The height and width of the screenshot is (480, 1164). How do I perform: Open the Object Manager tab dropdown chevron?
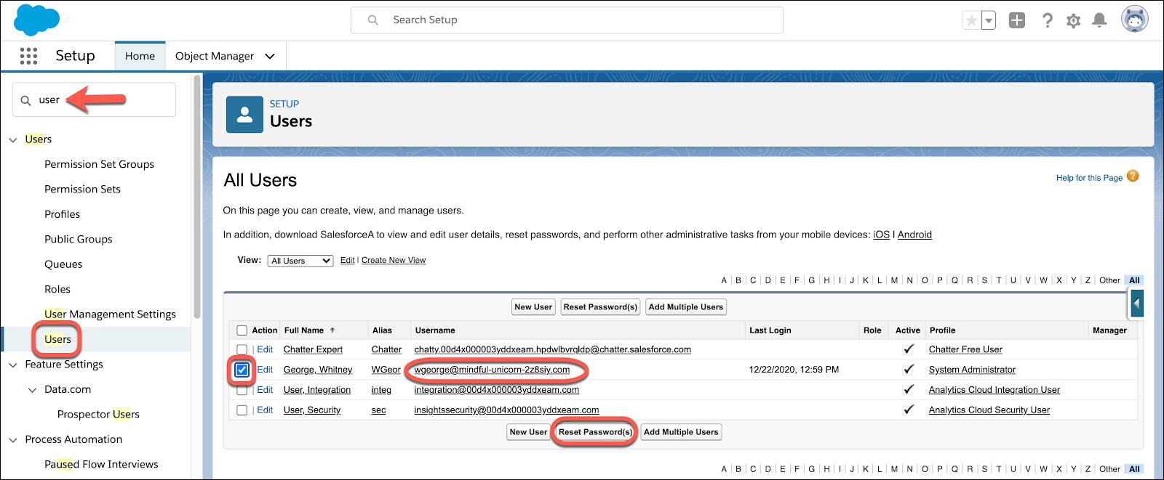coord(270,56)
